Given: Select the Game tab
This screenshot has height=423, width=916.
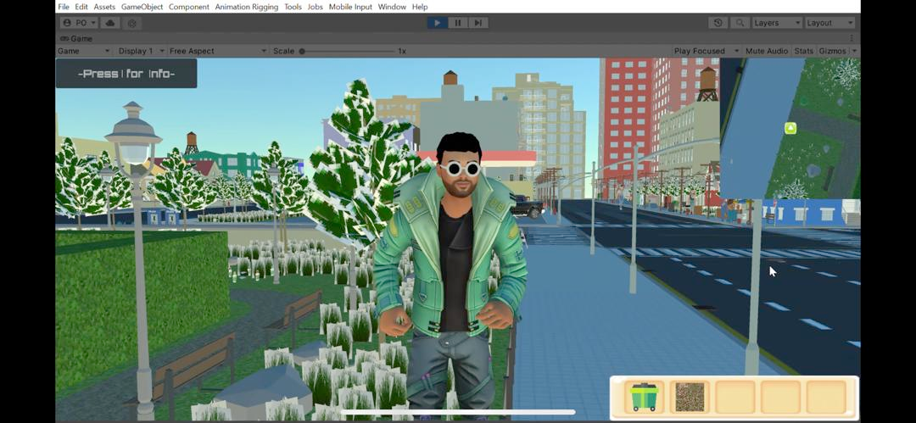Looking at the screenshot, I should pos(76,38).
